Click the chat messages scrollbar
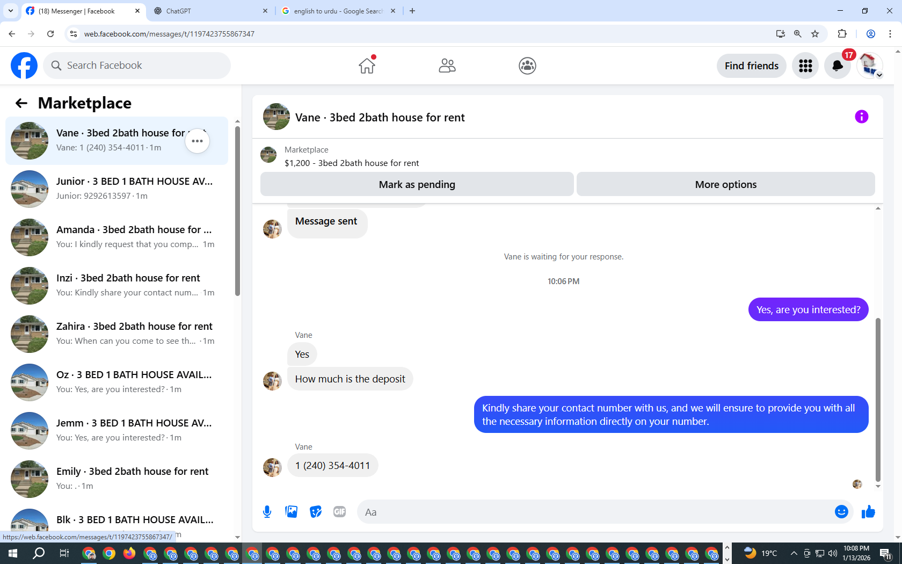This screenshot has width=902, height=564. point(878,400)
